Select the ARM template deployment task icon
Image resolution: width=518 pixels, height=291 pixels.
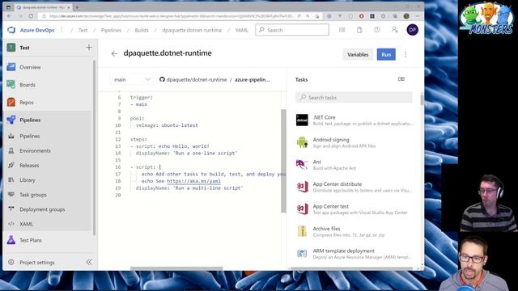tap(302, 253)
